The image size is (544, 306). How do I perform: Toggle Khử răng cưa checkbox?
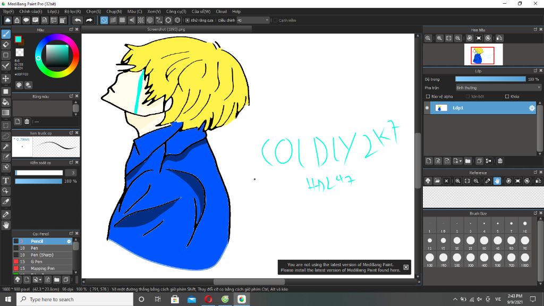pos(188,21)
